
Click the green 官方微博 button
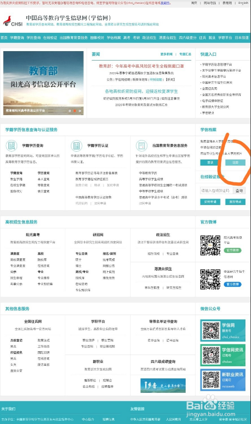tap(232, 251)
